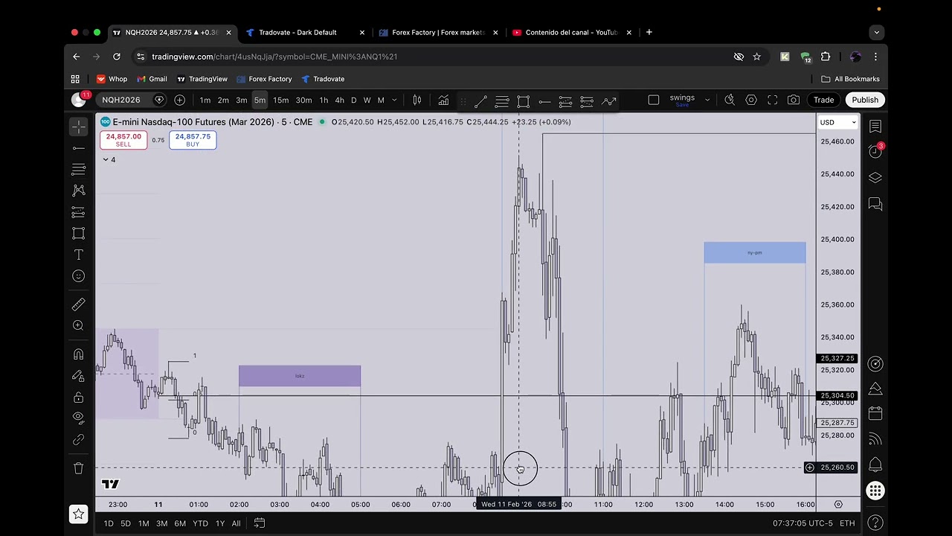The width and height of the screenshot is (952, 536).
Task: Toggle magnet mode
Action: click(78, 354)
